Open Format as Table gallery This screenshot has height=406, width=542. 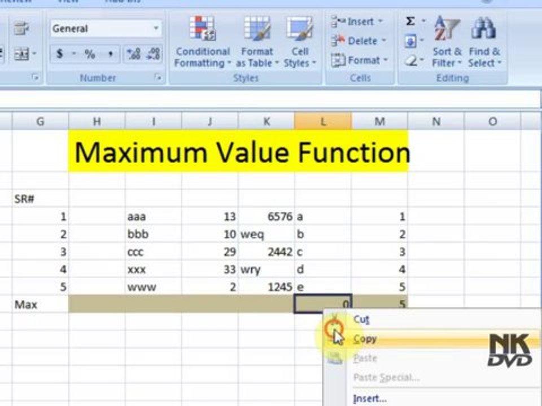[x=257, y=42]
